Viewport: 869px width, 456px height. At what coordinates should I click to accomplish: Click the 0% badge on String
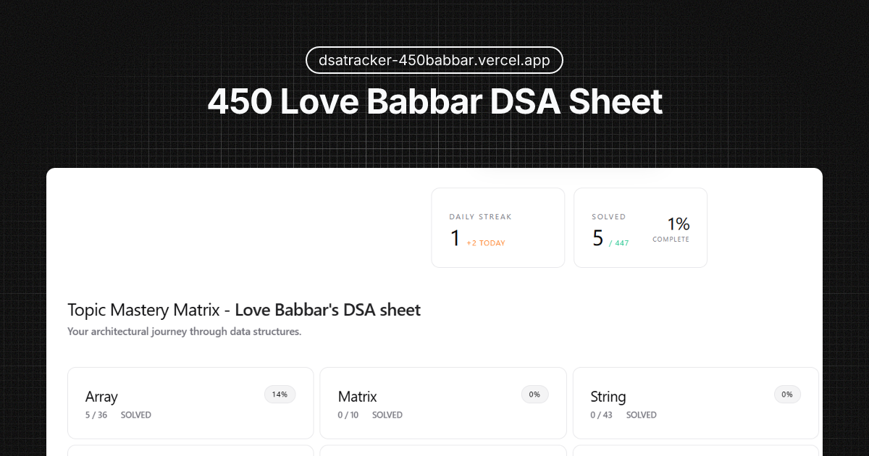click(787, 394)
